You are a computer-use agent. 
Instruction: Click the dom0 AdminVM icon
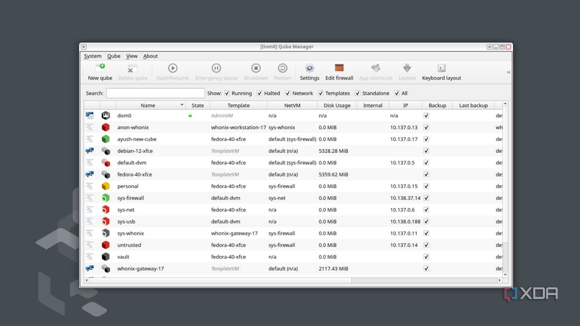click(105, 115)
